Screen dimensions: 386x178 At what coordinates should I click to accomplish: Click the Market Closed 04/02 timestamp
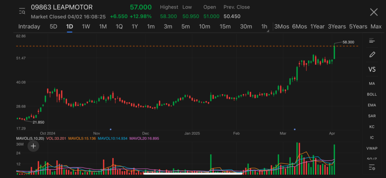point(68,17)
